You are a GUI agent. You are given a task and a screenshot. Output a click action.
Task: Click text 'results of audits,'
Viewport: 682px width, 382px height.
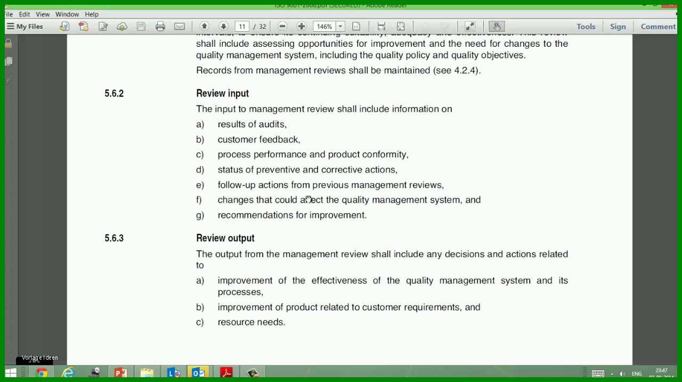[x=252, y=124]
